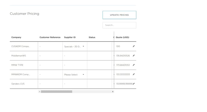Viewport: 207px width, 112px height.
Task: Edit quote for MMW TYPE row
Action: click(134, 65)
